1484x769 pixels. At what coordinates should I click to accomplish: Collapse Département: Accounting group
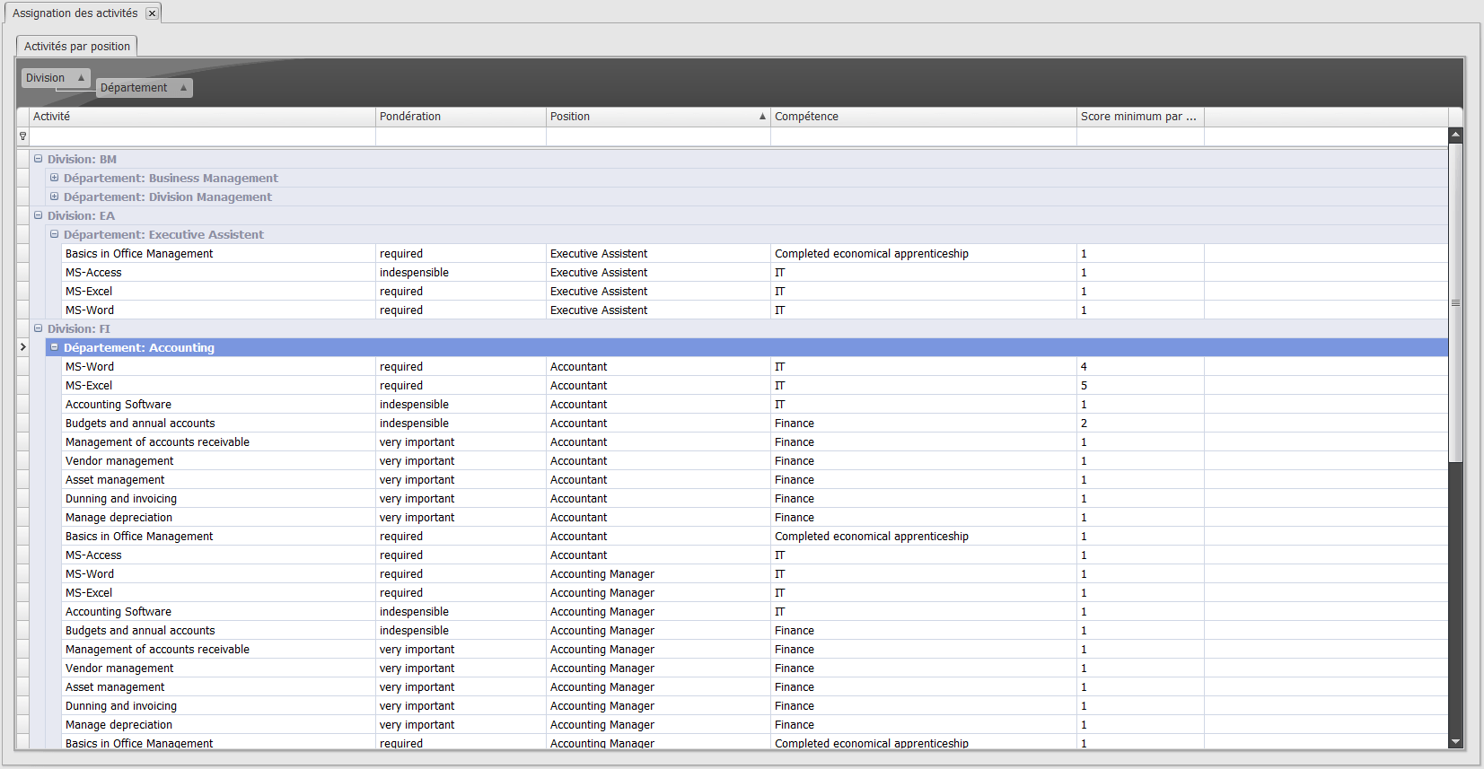tap(55, 347)
